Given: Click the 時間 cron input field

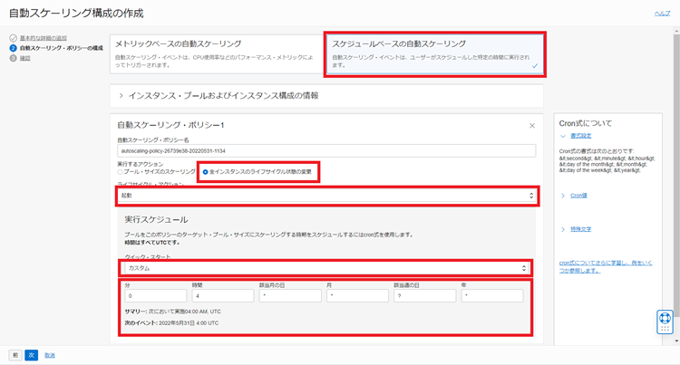Looking at the screenshot, I should point(221,295).
